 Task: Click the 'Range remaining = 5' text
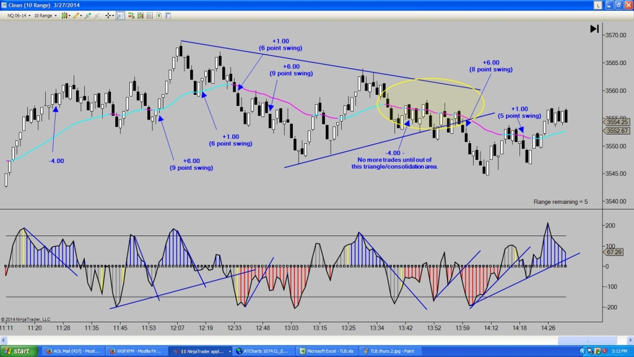point(560,201)
